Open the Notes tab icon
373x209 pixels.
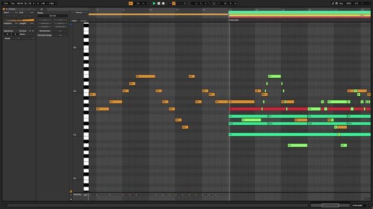41,9
